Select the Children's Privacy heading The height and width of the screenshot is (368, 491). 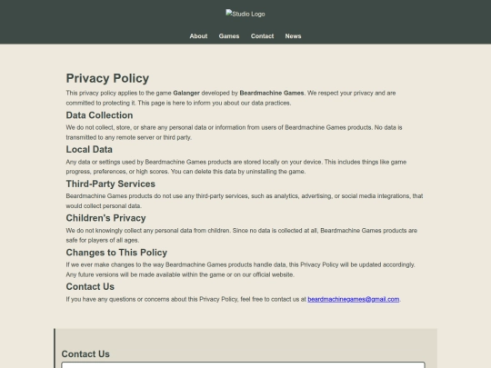pyautogui.click(x=105, y=218)
